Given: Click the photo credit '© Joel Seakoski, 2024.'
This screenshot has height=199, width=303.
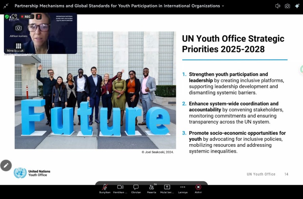Looking at the screenshot, I should pos(158,152).
